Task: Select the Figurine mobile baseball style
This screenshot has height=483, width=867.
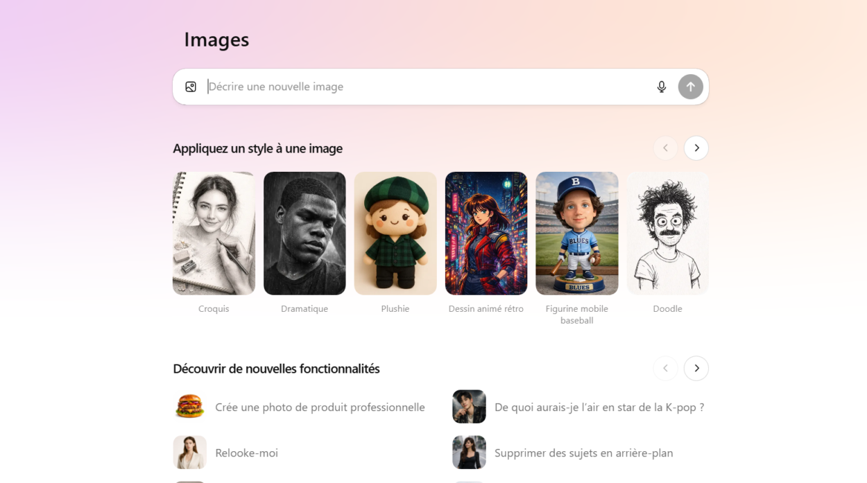Action: tap(577, 233)
